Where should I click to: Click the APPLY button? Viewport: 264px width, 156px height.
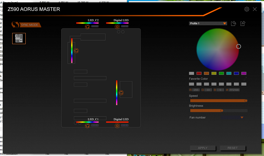(x=202, y=148)
